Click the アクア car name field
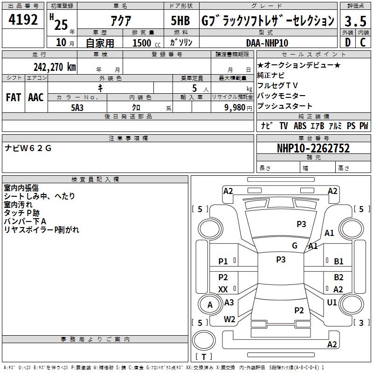Screen dimensions: 373x373 (120, 20)
